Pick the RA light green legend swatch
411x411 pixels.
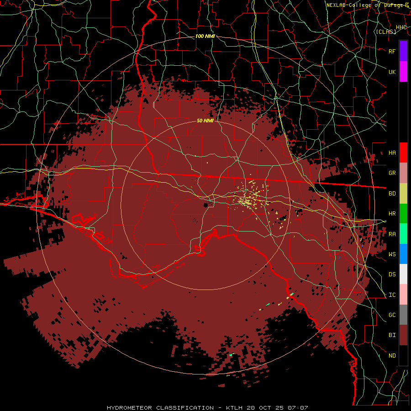click(403, 234)
